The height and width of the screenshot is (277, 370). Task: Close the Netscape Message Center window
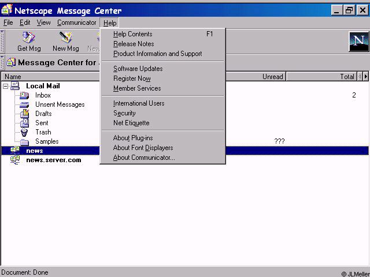pos(362,10)
